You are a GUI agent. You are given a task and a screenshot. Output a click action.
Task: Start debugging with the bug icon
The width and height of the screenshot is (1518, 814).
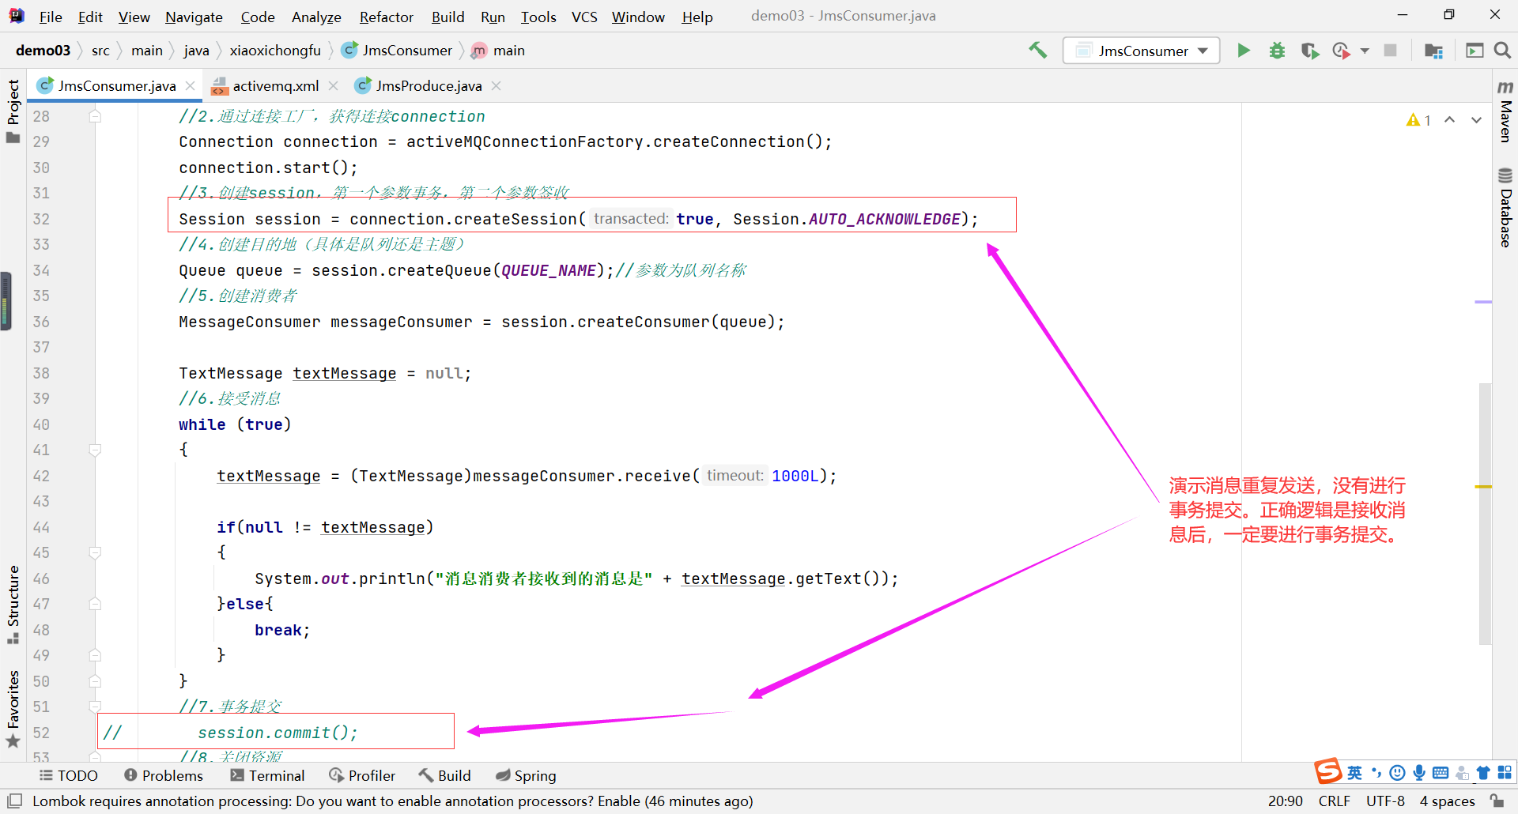pyautogui.click(x=1277, y=51)
